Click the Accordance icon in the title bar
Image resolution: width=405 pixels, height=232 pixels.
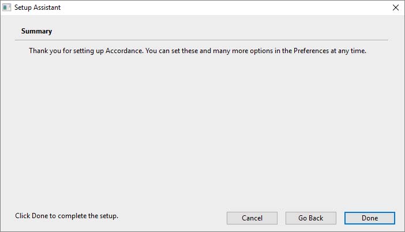(7, 8)
